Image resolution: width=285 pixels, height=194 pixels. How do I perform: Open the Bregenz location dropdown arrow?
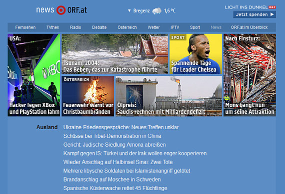[129, 10]
